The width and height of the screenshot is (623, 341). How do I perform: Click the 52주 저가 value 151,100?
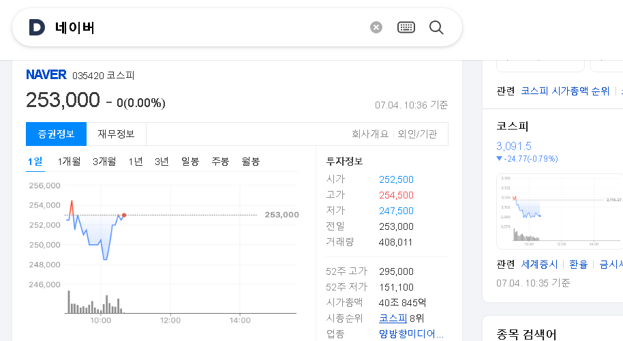(396, 287)
